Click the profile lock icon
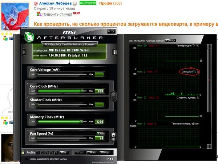The height and width of the screenshot is (164, 218). pos(23,152)
